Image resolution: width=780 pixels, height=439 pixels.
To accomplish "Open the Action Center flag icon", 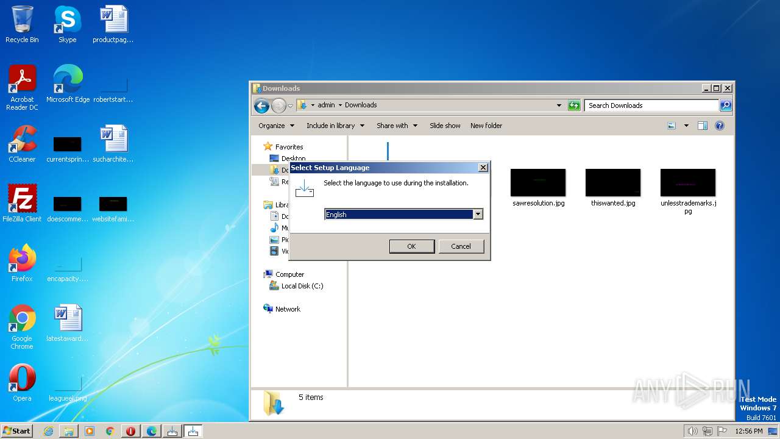I will pos(723,431).
